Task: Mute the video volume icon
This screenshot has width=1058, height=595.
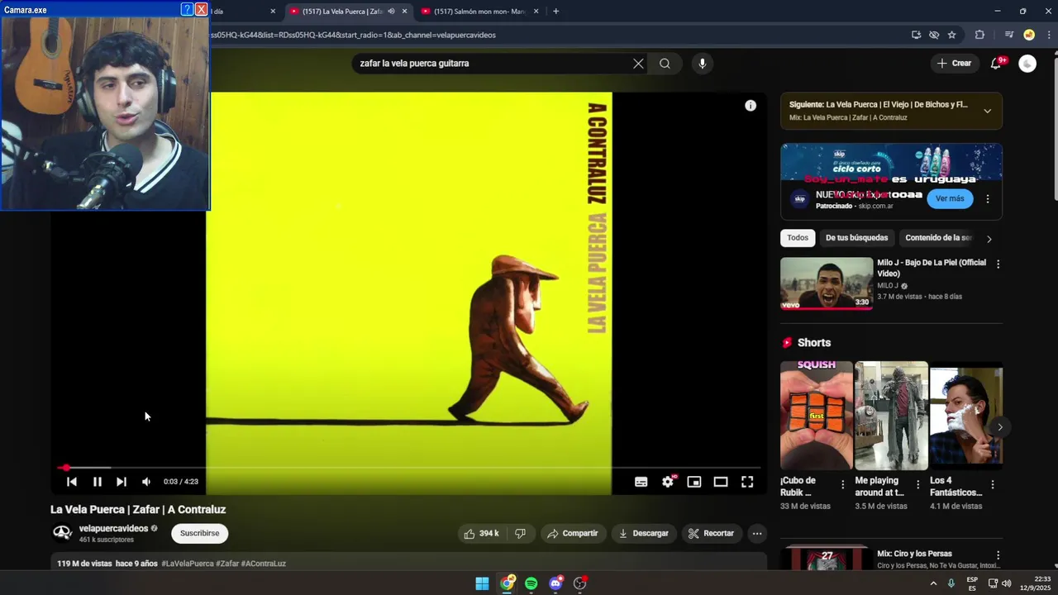Action: tap(146, 482)
